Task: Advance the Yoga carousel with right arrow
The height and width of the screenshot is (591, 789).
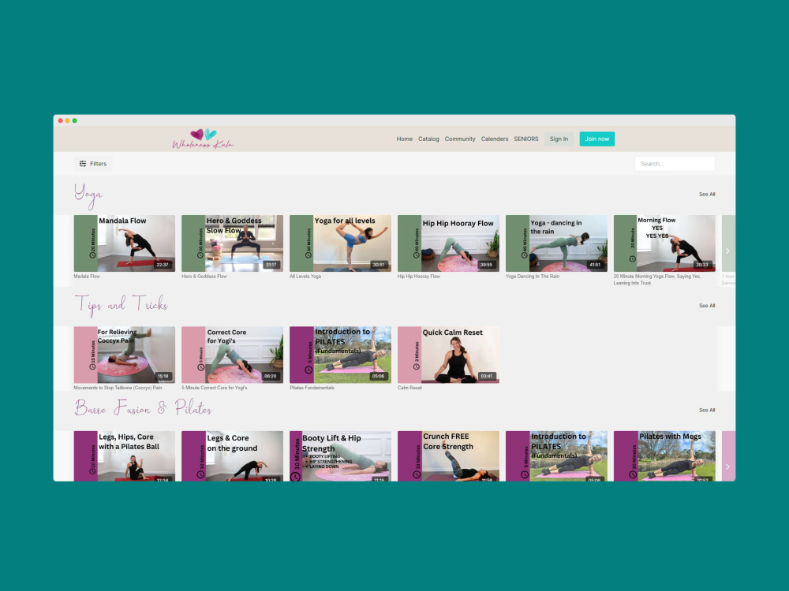Action: point(727,251)
